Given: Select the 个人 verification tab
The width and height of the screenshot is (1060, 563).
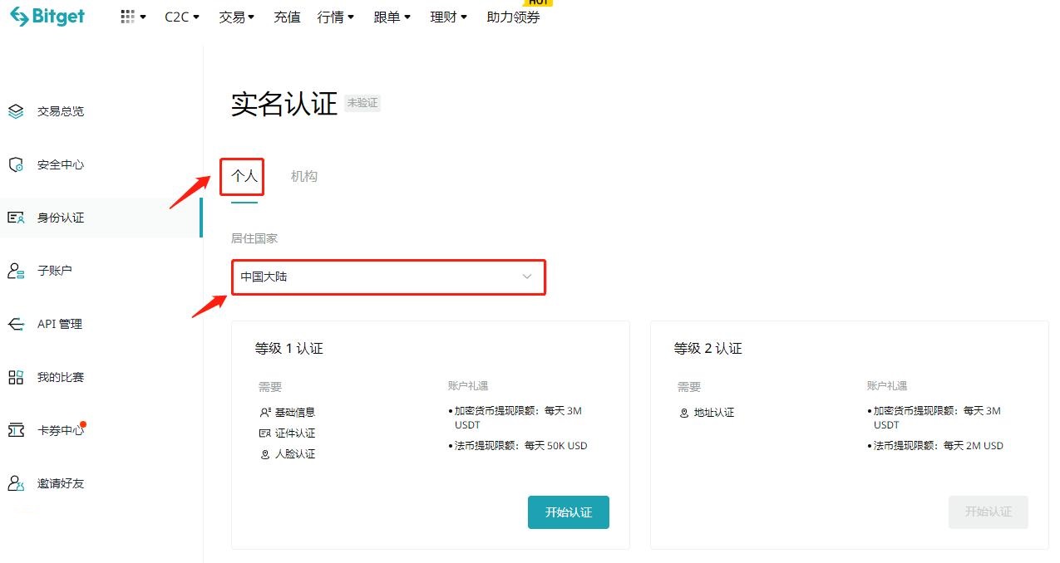Looking at the screenshot, I should pos(242,175).
